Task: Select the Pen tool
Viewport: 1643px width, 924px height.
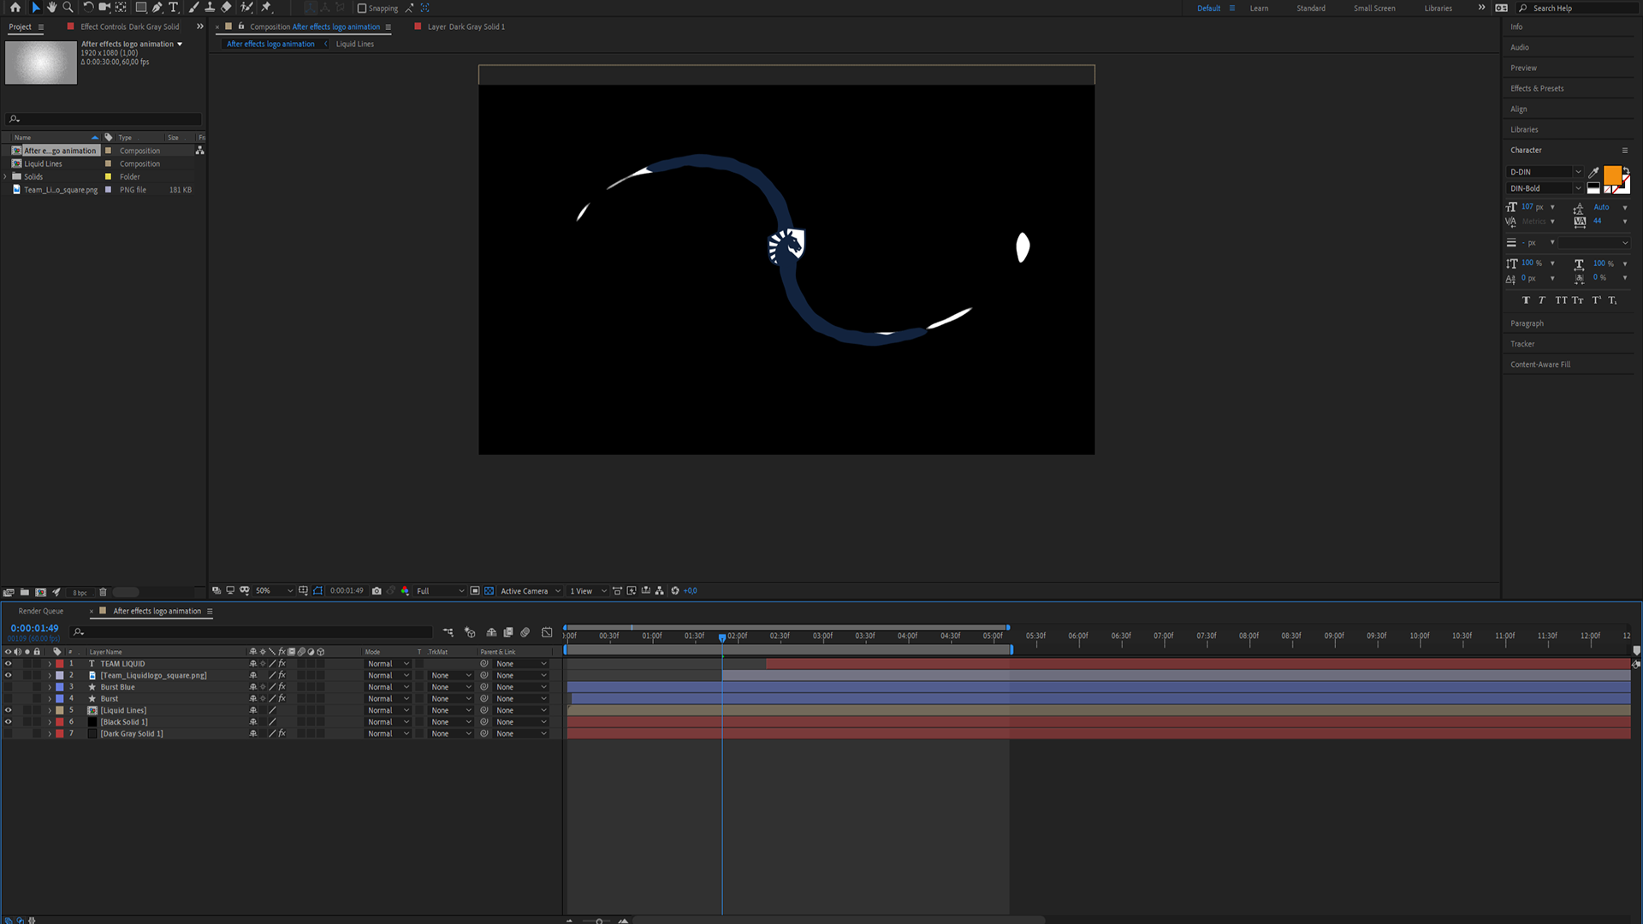Action: tap(157, 7)
